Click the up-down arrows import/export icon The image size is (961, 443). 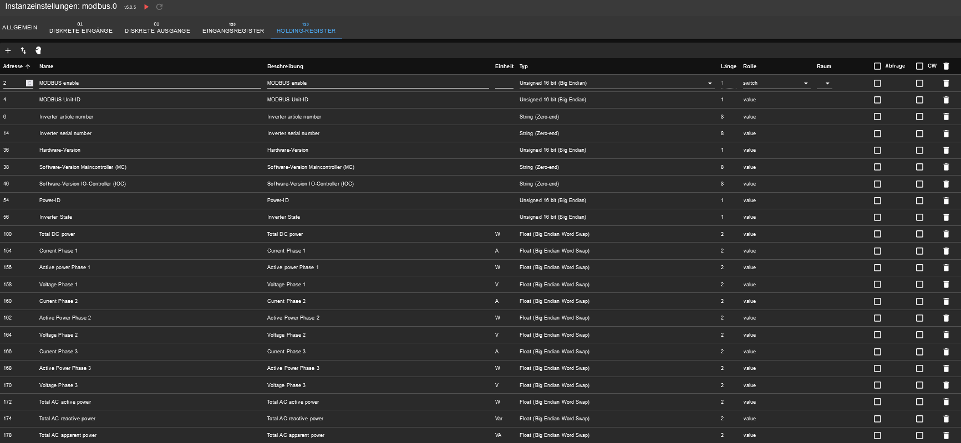tap(23, 50)
